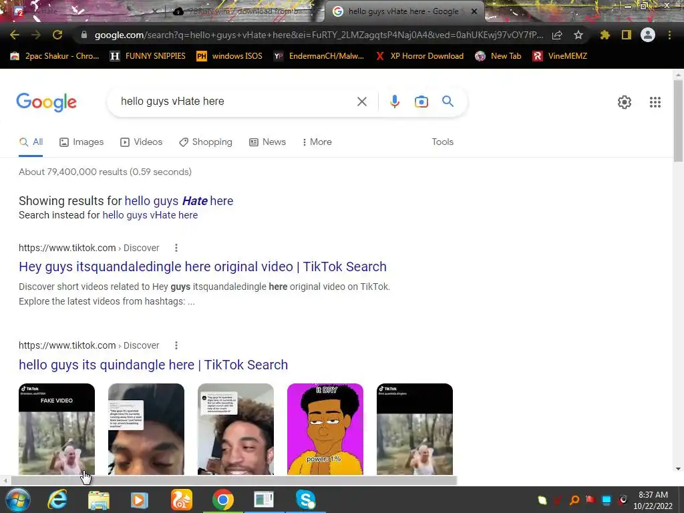Open the FAKE VIDEO TikTok thumbnail
The height and width of the screenshot is (513, 684).
click(57, 430)
